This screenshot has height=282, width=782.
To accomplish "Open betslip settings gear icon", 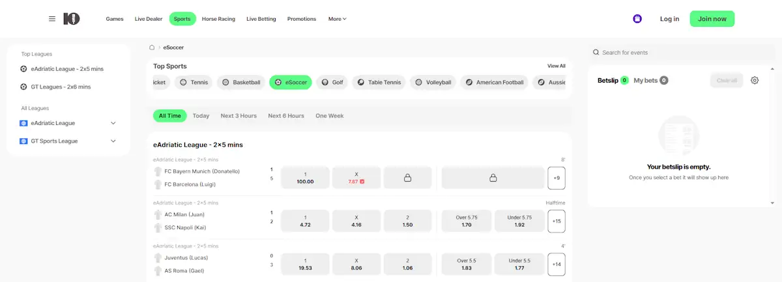I will [755, 80].
